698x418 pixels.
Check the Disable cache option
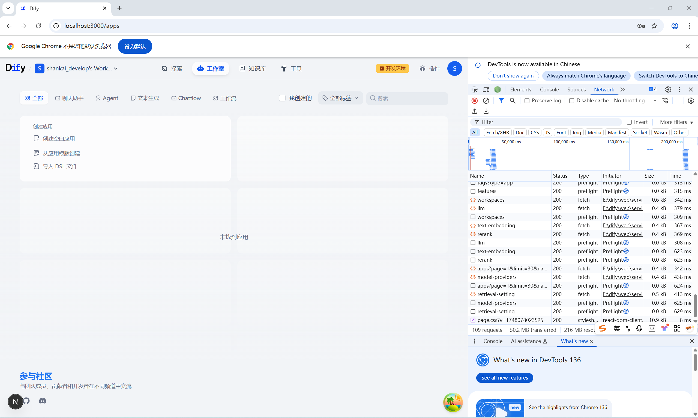tap(572, 101)
